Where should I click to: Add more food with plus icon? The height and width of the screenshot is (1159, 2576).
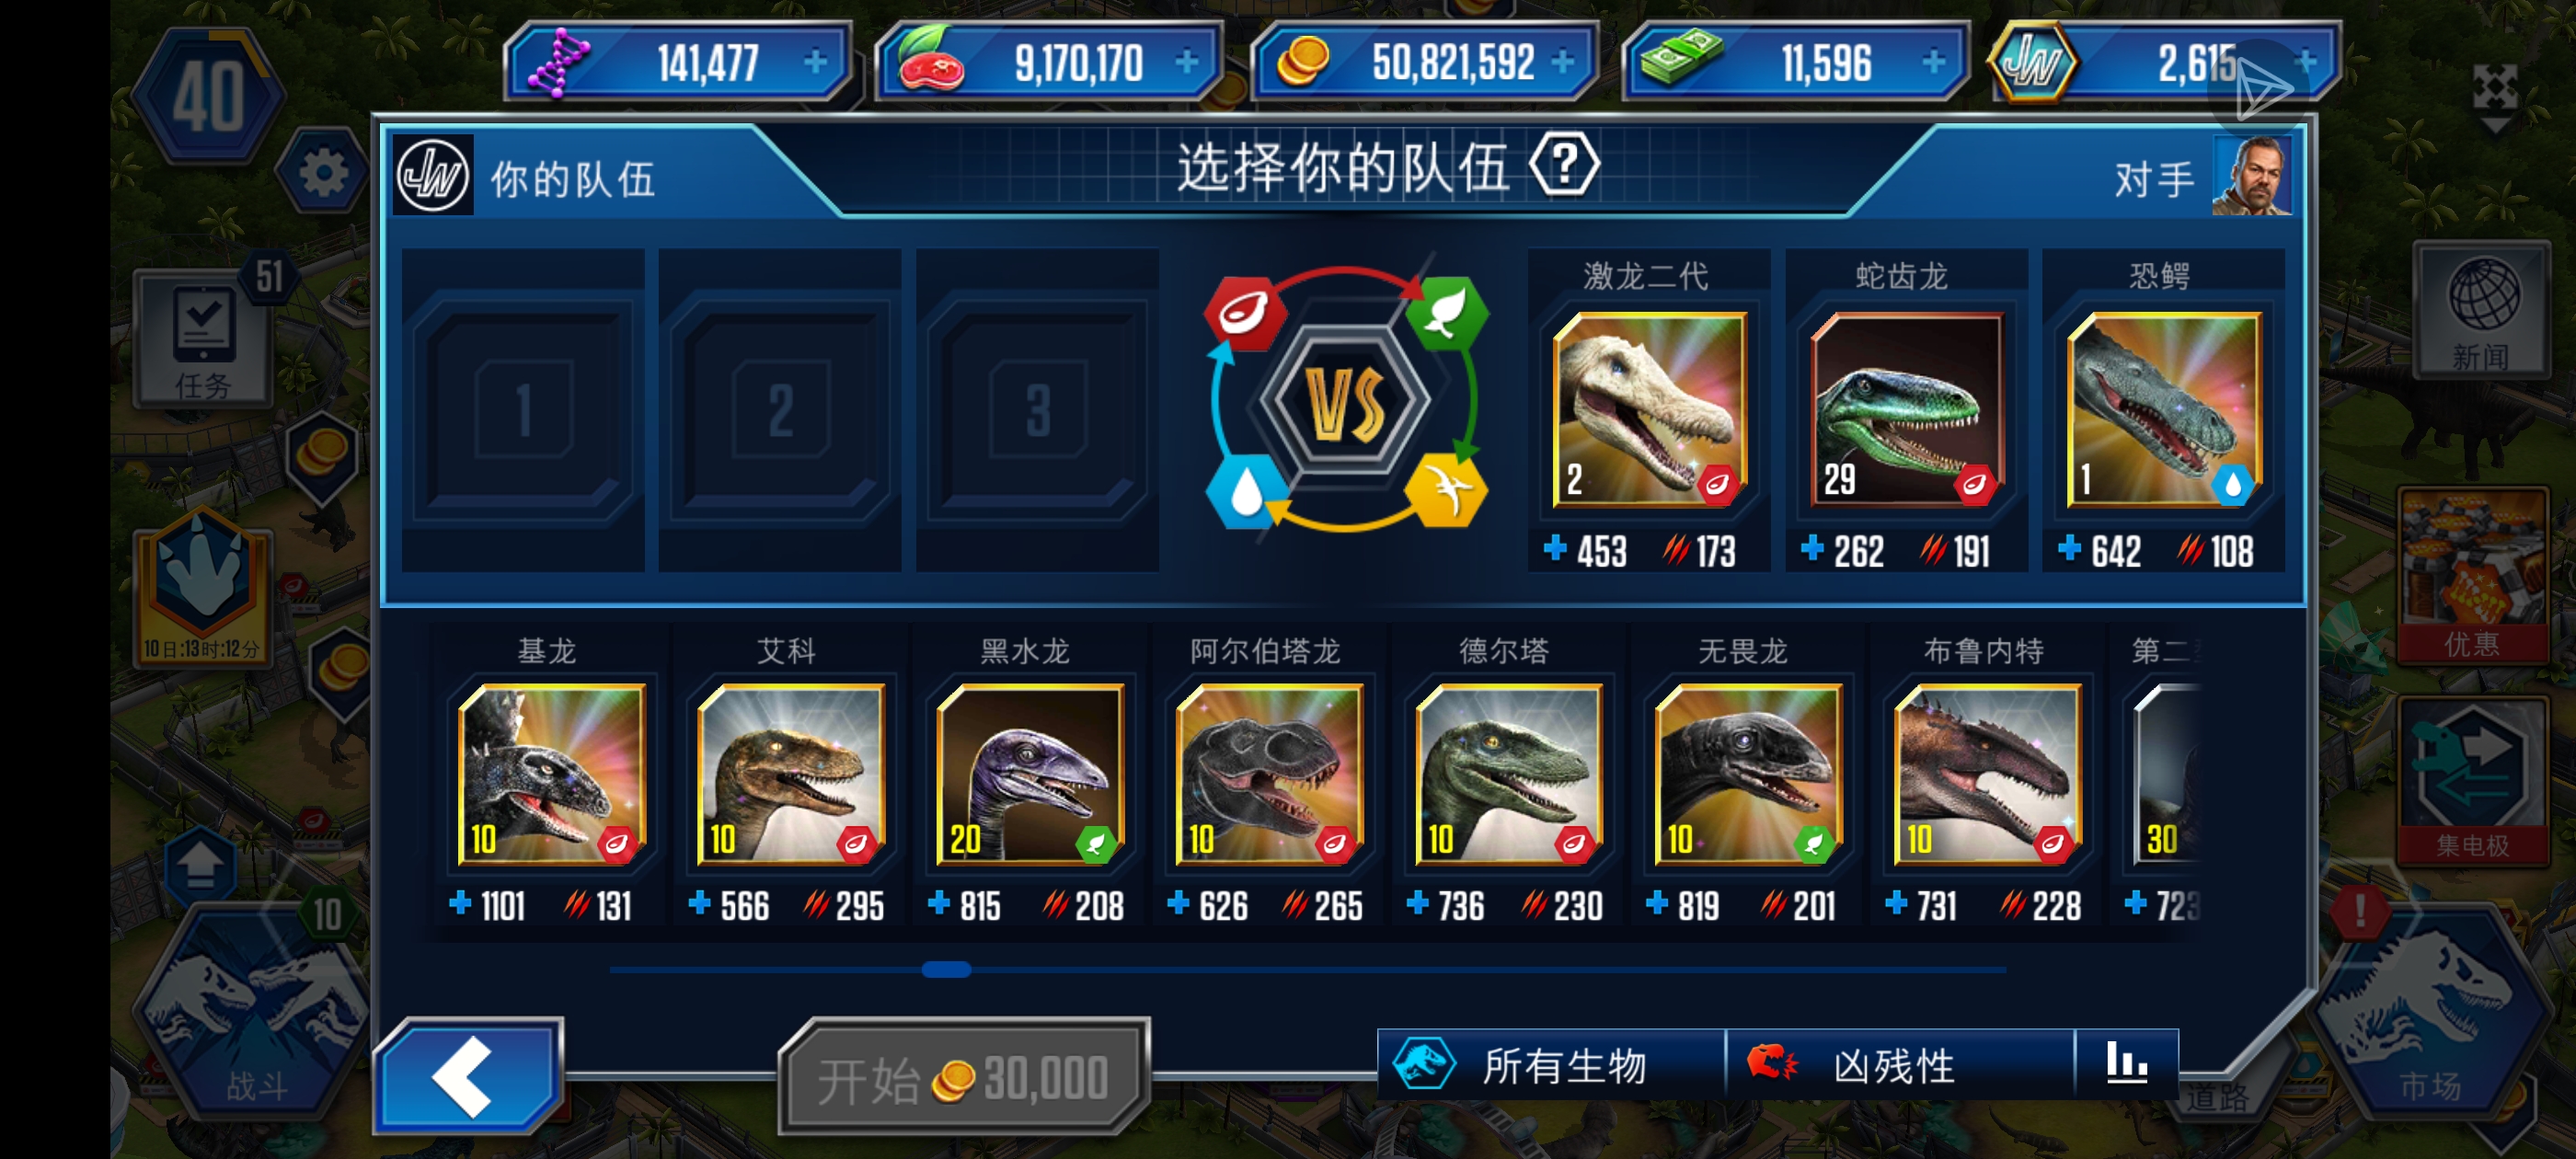[x=1187, y=63]
